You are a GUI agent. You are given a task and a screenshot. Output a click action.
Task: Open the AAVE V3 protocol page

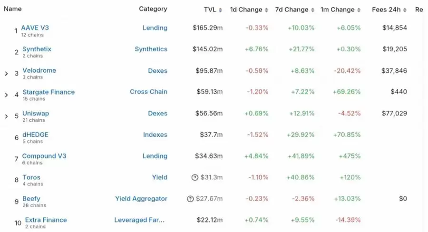pyautogui.click(x=35, y=28)
